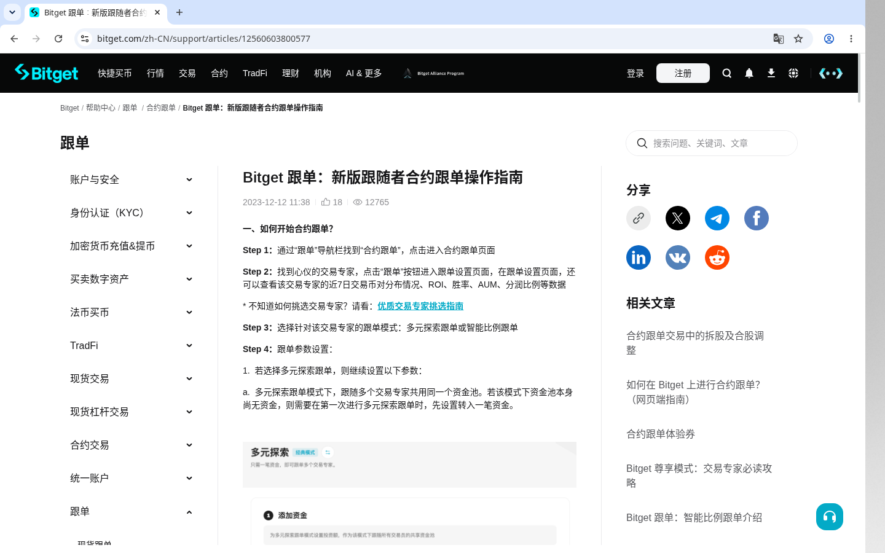Open the 合约跟单体验券 article
Viewport: 885px width, 553px height.
tap(661, 434)
